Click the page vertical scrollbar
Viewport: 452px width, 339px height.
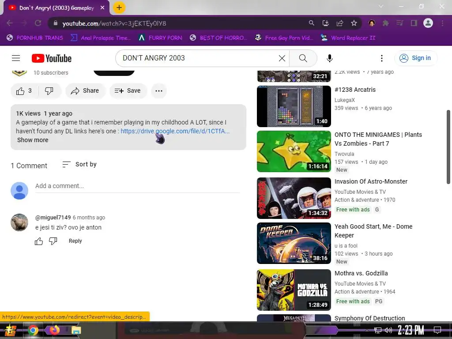click(x=448, y=147)
